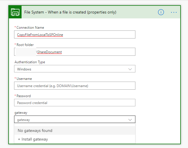The width and height of the screenshot is (188, 148).
Task: Open the three-dot more options menu
Action: (x=174, y=12)
